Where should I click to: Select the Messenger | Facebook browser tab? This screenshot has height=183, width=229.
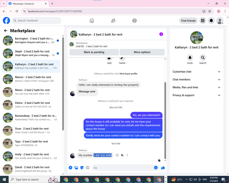click(28, 4)
